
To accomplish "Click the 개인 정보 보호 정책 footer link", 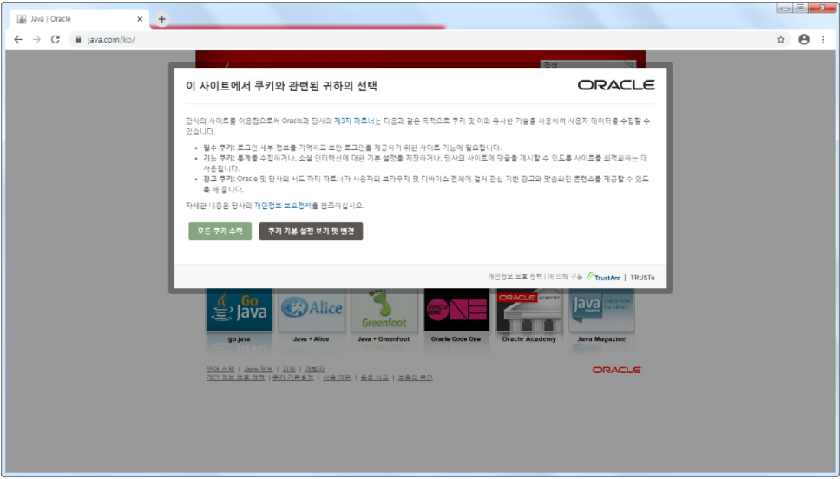I will click(x=236, y=377).
